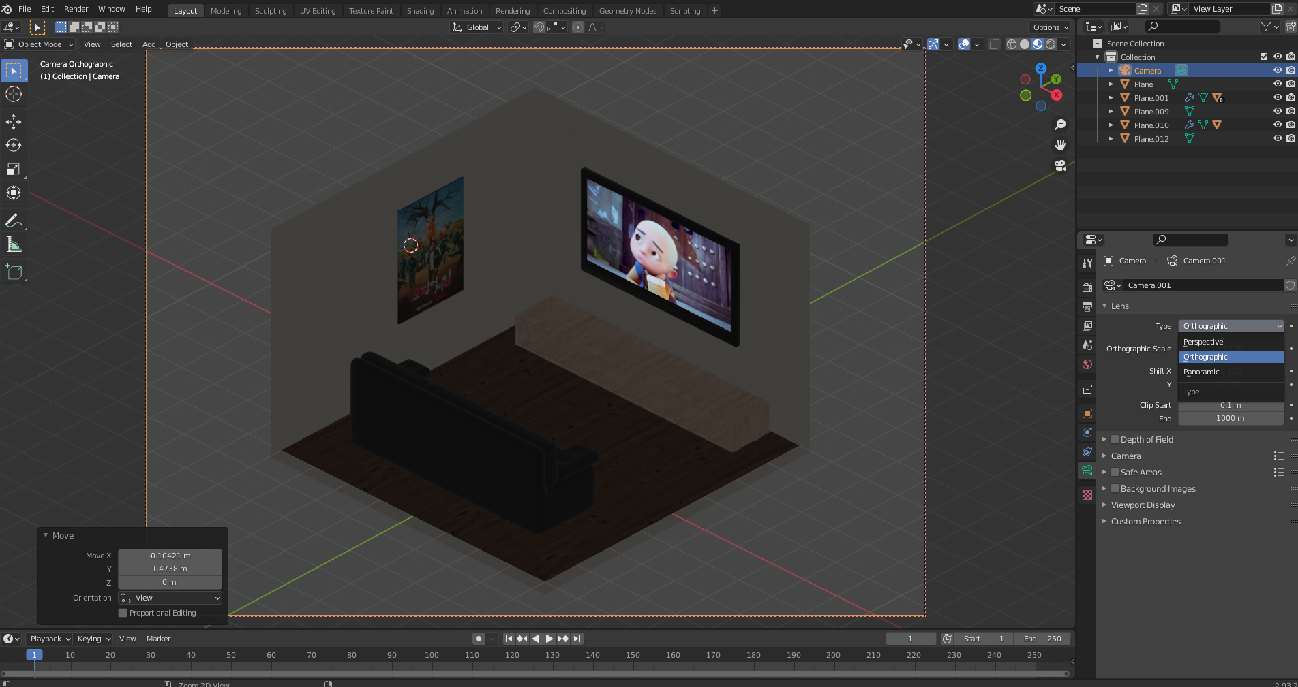
Task: Open the View Layer properties tab
Action: pos(1087,326)
